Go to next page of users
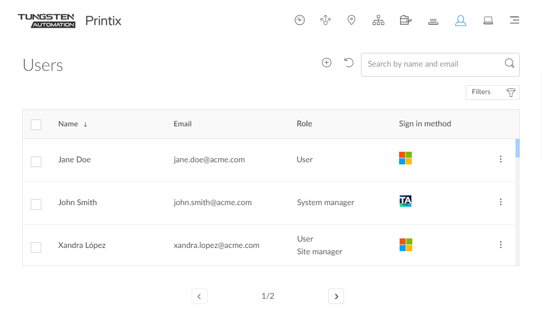The image size is (542, 323). coord(336,297)
